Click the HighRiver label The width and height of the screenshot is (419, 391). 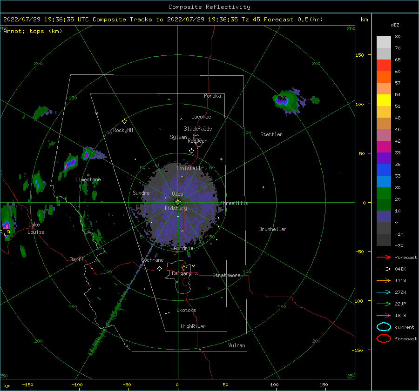pyautogui.click(x=193, y=326)
